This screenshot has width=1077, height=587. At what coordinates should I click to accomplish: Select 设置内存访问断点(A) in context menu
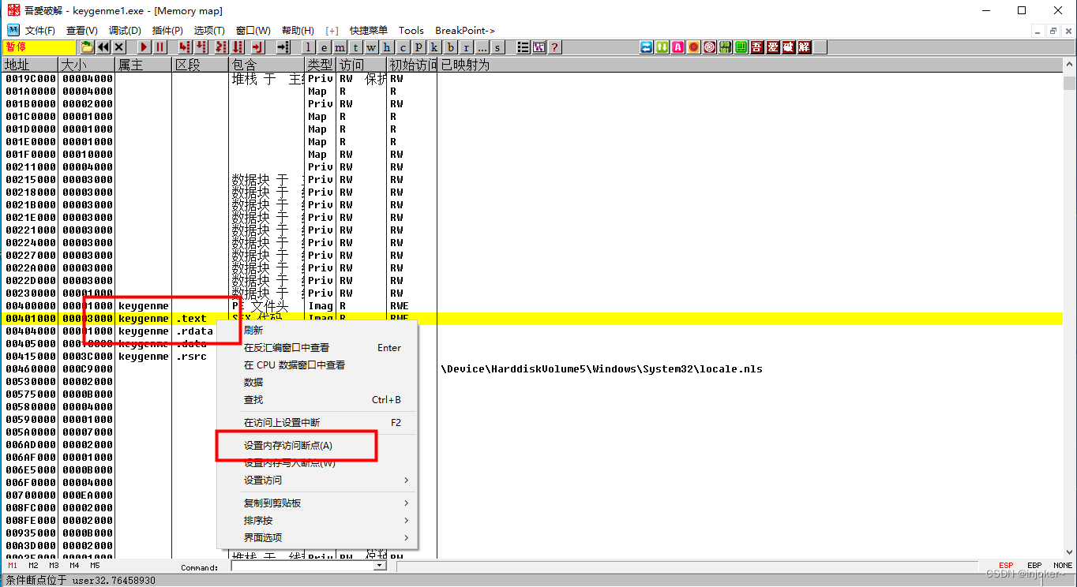317,446
